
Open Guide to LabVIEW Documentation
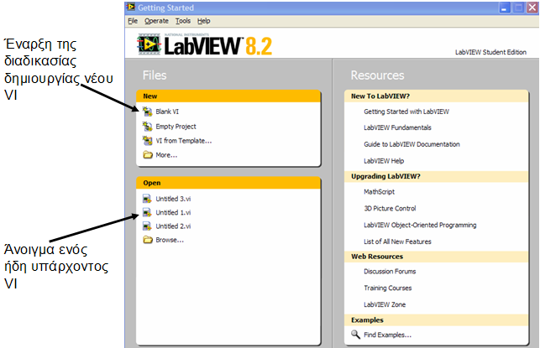(412, 144)
